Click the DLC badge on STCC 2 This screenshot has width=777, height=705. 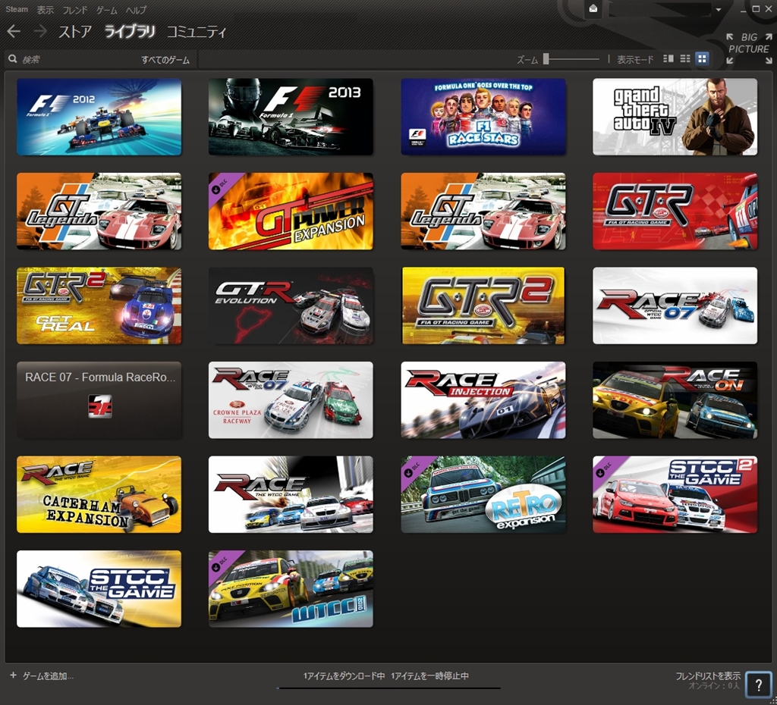[x=605, y=468]
